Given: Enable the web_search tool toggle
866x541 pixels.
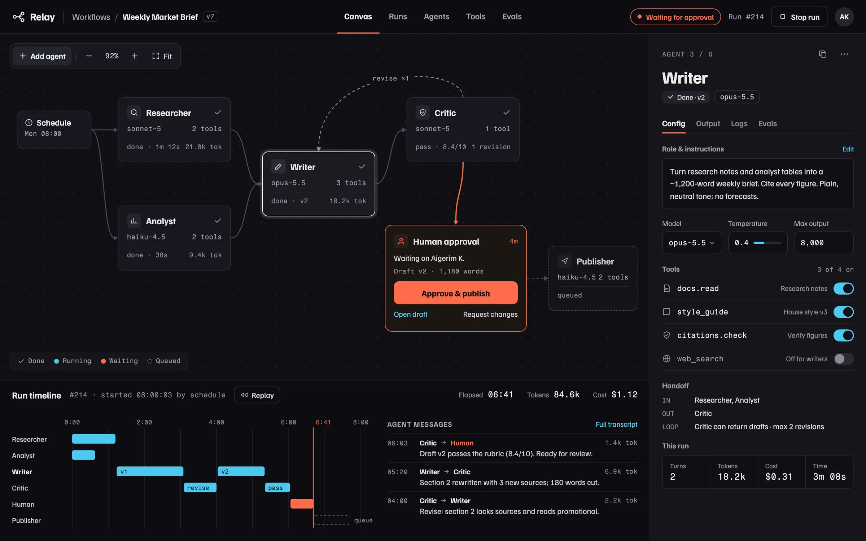Looking at the screenshot, I should pos(843,359).
